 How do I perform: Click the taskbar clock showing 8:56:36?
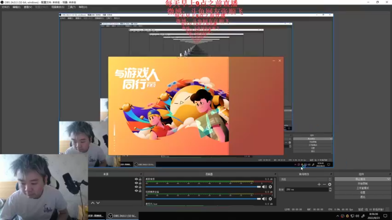[x=373, y=216]
